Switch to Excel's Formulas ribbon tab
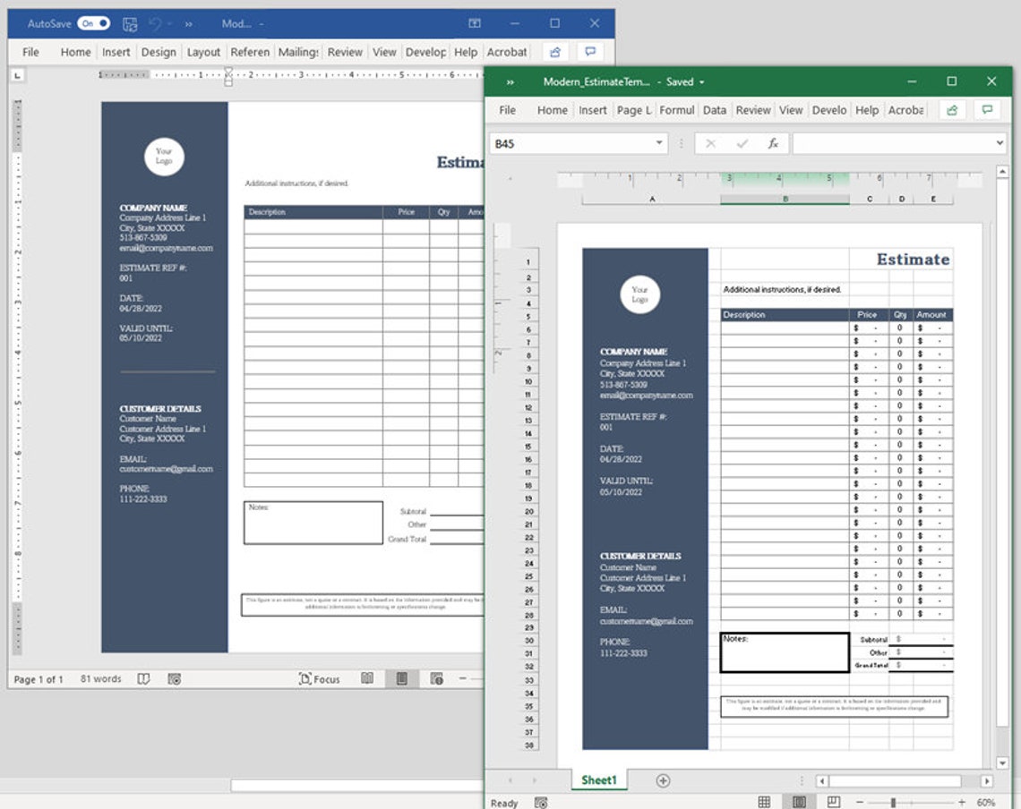The height and width of the screenshot is (809, 1021). click(678, 109)
